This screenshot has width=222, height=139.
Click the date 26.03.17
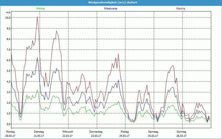(181, 136)
